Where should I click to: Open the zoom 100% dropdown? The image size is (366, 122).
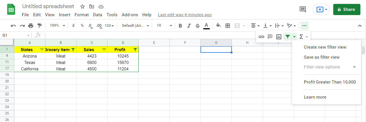point(57,25)
